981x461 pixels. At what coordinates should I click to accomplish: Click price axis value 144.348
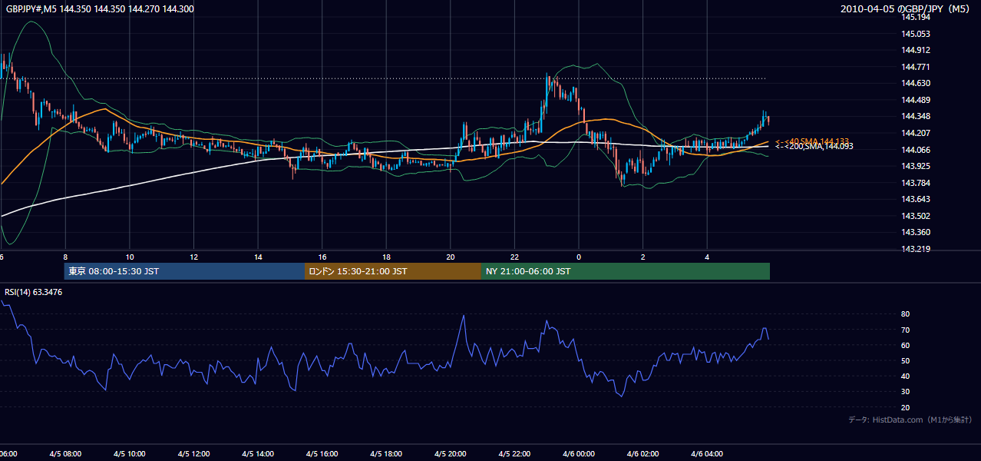tap(916, 116)
